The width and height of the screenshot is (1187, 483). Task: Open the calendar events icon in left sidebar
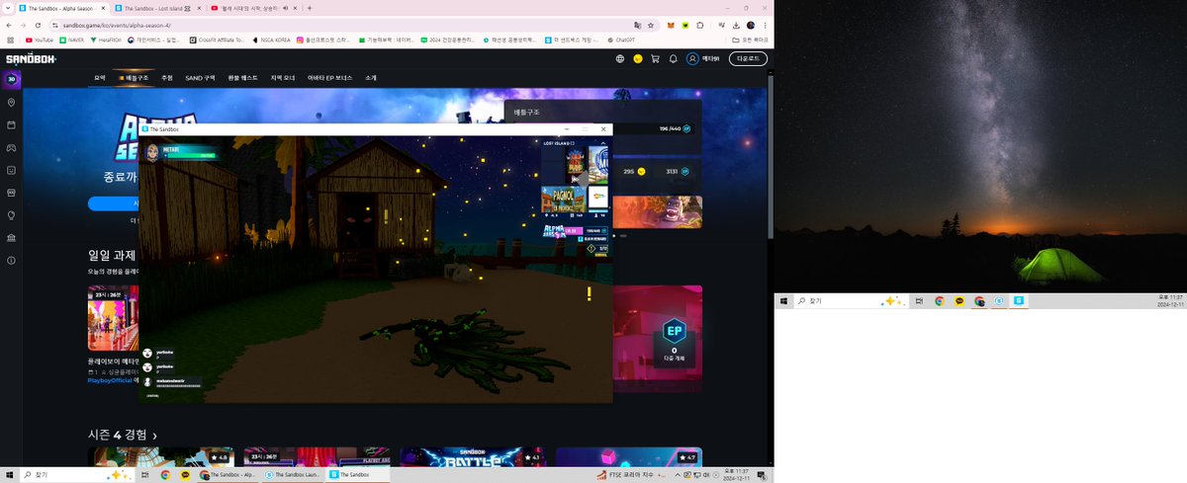(11, 125)
